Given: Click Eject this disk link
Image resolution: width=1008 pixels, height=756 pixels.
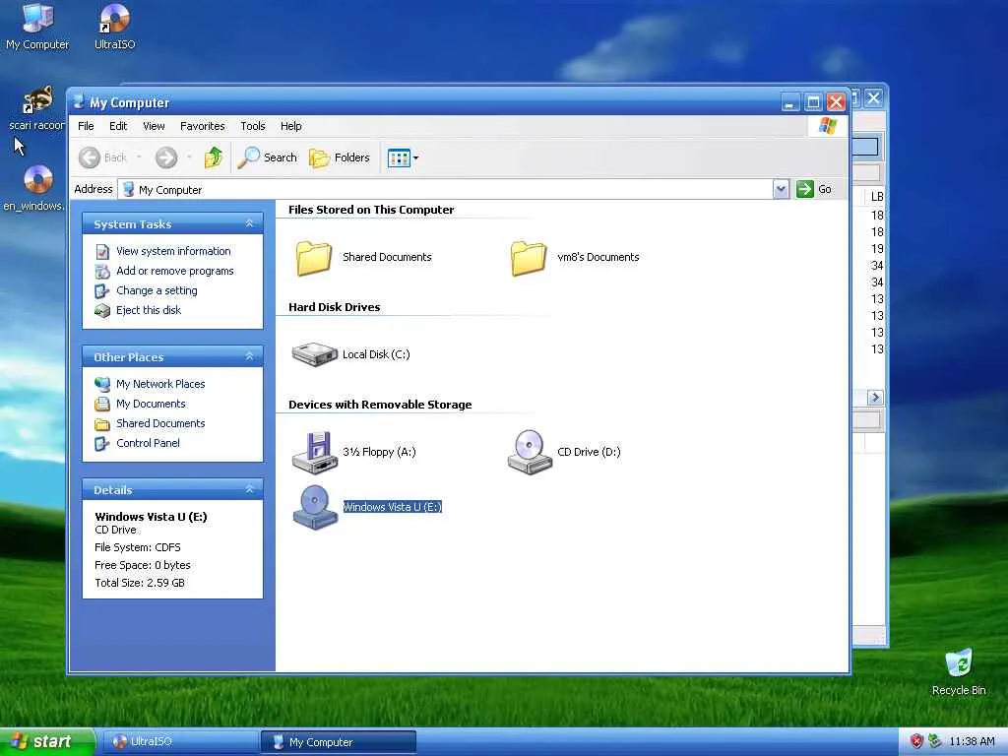Looking at the screenshot, I should 149,310.
